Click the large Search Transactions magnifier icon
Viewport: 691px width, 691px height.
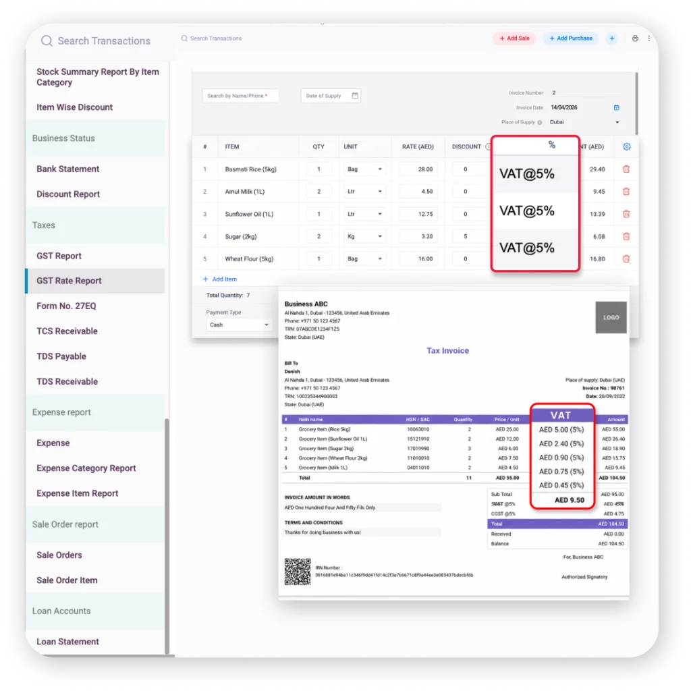47,41
